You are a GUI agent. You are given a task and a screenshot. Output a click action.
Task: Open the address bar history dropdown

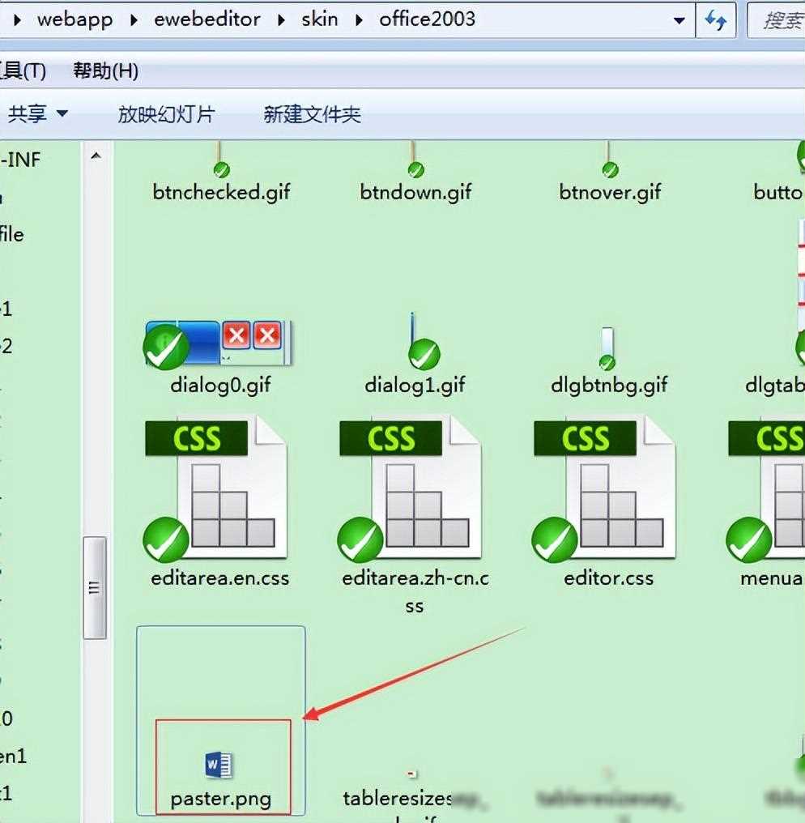[x=679, y=19]
